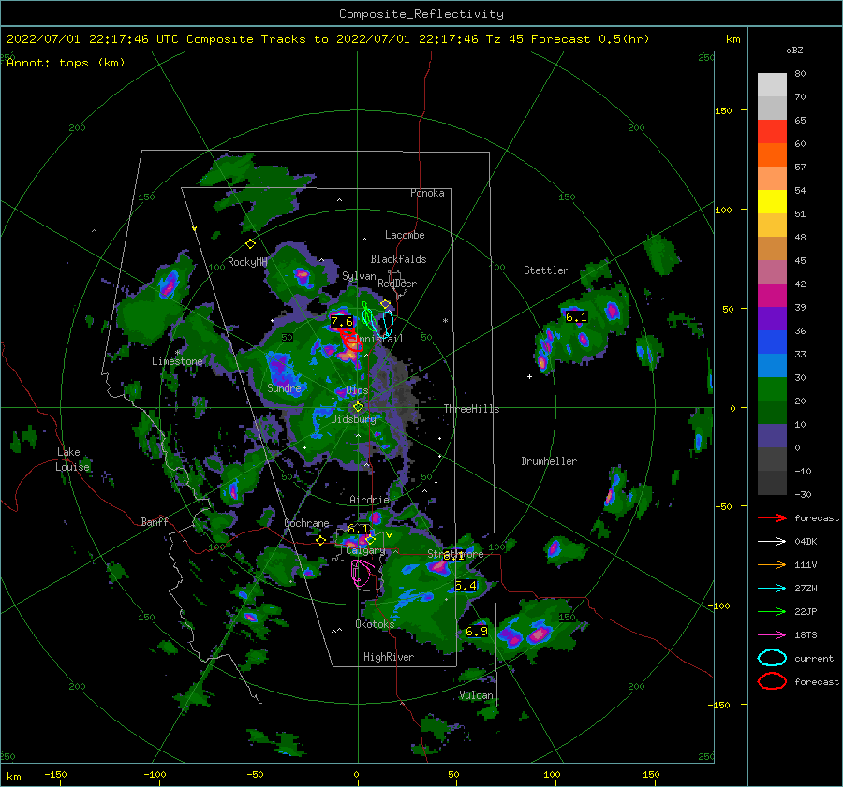Click the red forecast ellipse legend icon
This screenshot has height=787, width=843.
point(772,681)
